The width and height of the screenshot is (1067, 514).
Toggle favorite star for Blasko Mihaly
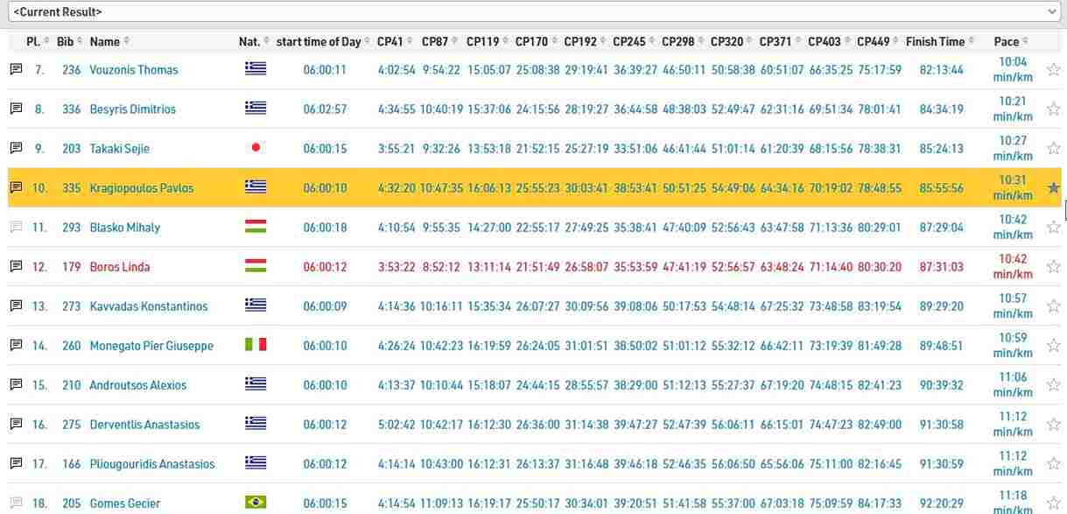[1053, 228]
